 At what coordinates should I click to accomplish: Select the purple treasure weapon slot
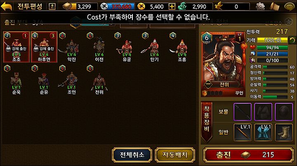click(x=243, y=112)
